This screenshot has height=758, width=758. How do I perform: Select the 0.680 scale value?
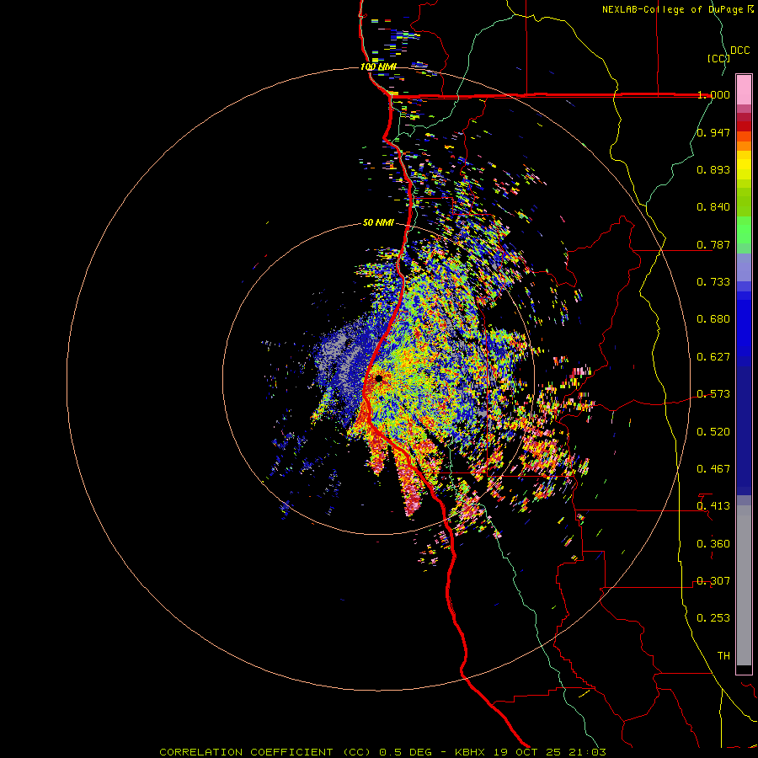[713, 319]
